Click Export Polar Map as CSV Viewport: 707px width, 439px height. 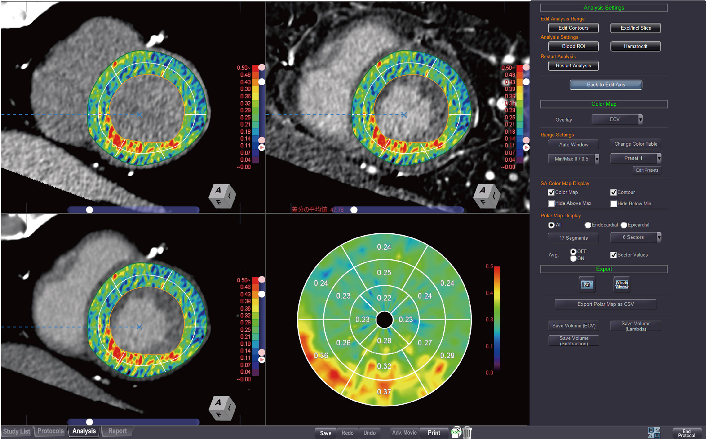(x=605, y=304)
